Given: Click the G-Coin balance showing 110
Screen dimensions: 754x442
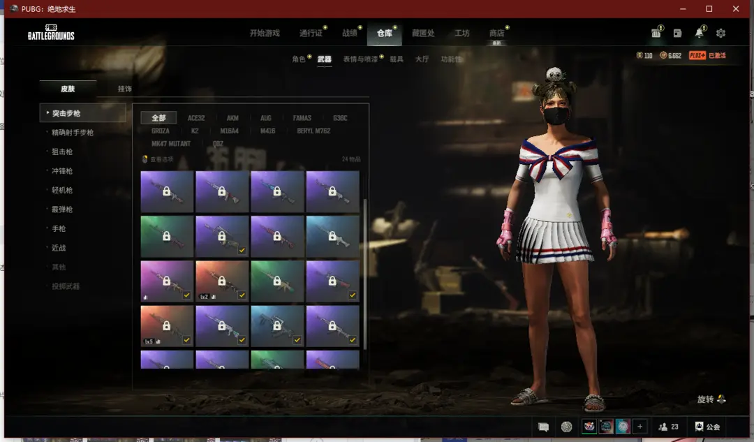Looking at the screenshot, I should click(644, 55).
